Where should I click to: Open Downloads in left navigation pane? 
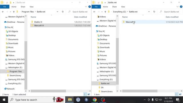12,43
